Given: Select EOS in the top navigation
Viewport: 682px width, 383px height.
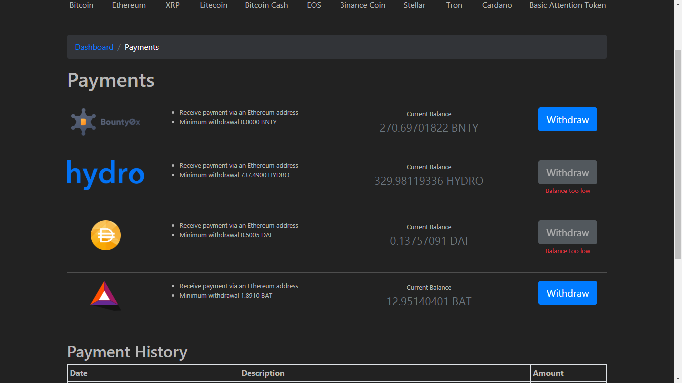Looking at the screenshot, I should click(314, 5).
